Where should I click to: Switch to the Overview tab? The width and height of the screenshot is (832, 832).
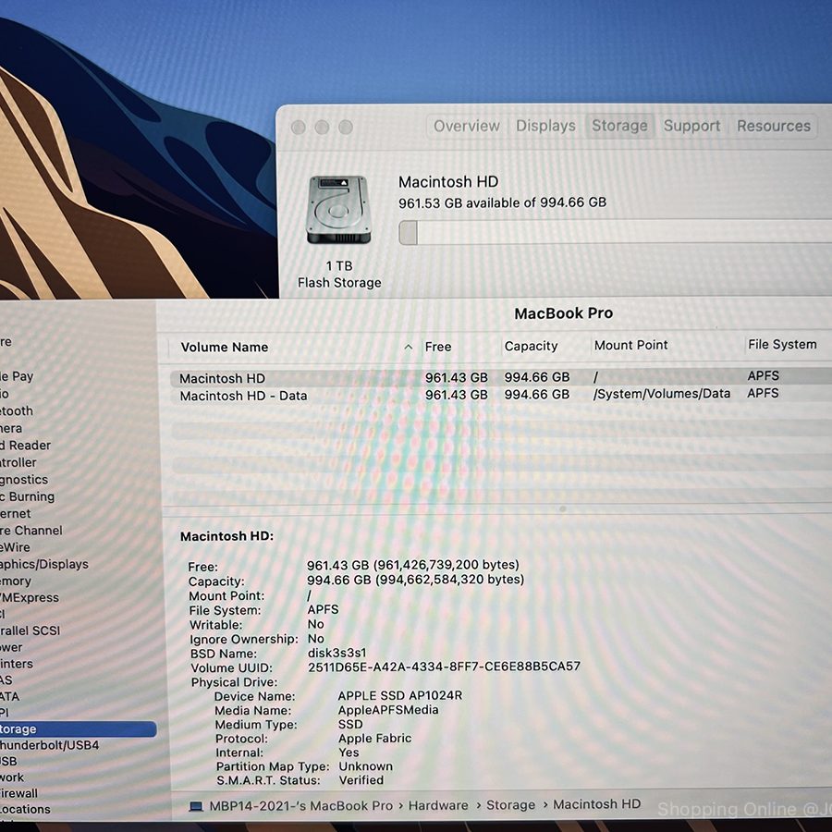click(x=467, y=127)
